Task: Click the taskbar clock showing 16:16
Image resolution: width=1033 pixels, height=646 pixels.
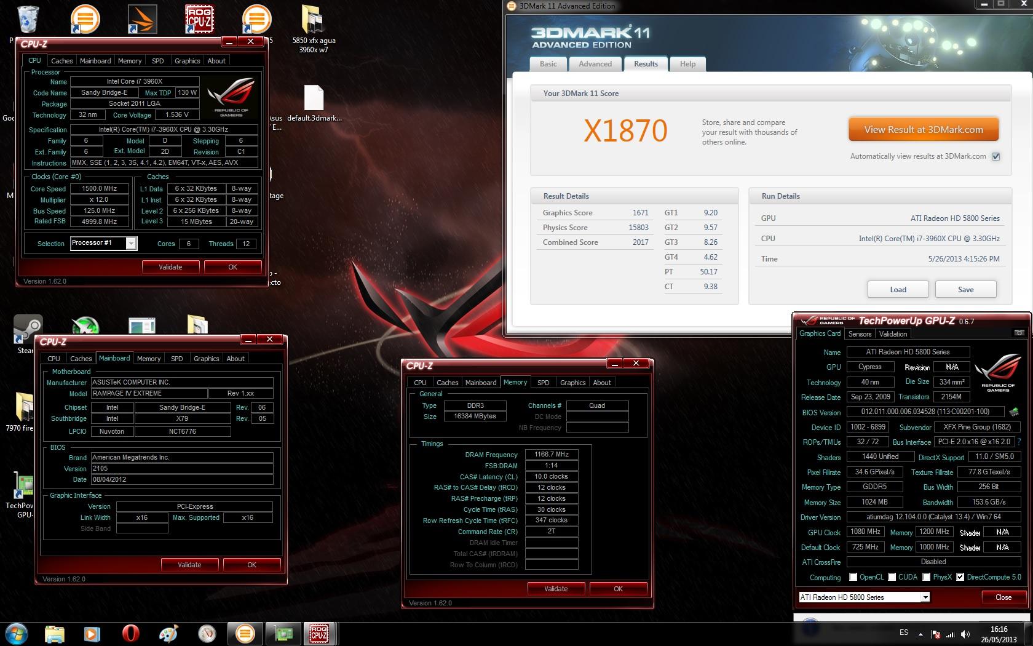Action: (999, 634)
